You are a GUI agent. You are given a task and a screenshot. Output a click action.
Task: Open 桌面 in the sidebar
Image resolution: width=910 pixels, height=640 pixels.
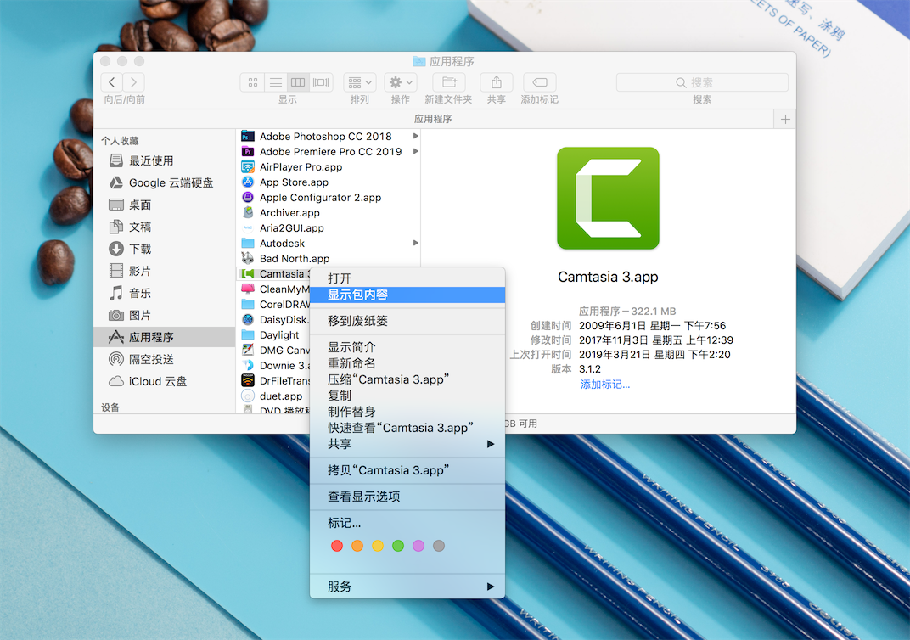pyautogui.click(x=165, y=205)
